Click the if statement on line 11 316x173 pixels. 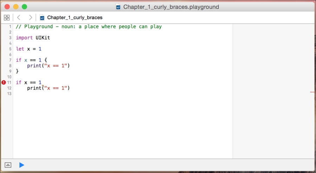[29, 82]
